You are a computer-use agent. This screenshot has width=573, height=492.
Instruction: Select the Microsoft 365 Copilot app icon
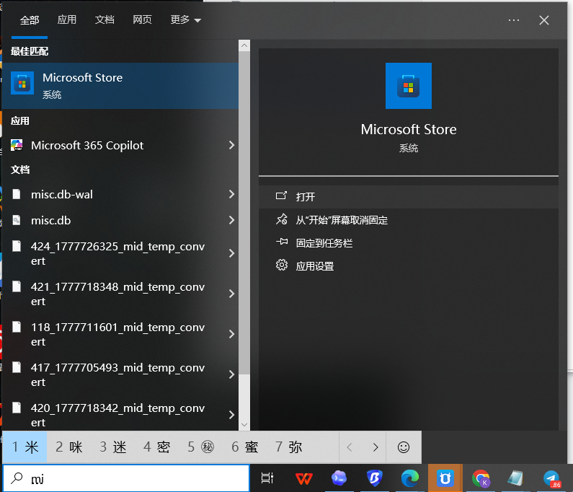tap(17, 145)
